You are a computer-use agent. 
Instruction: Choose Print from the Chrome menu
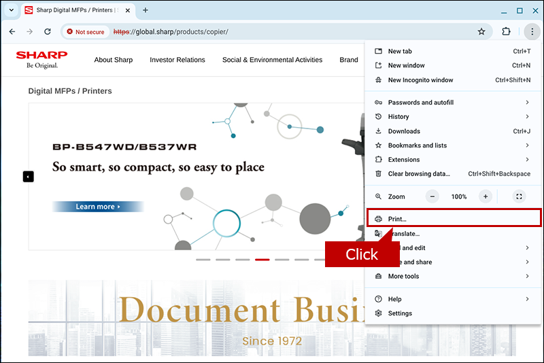point(454,218)
